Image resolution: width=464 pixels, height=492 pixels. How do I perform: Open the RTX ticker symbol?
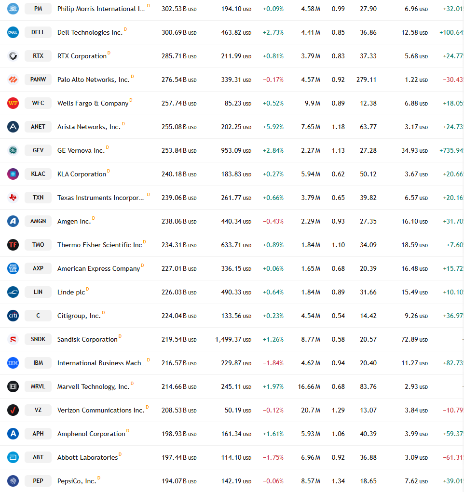[x=38, y=56]
